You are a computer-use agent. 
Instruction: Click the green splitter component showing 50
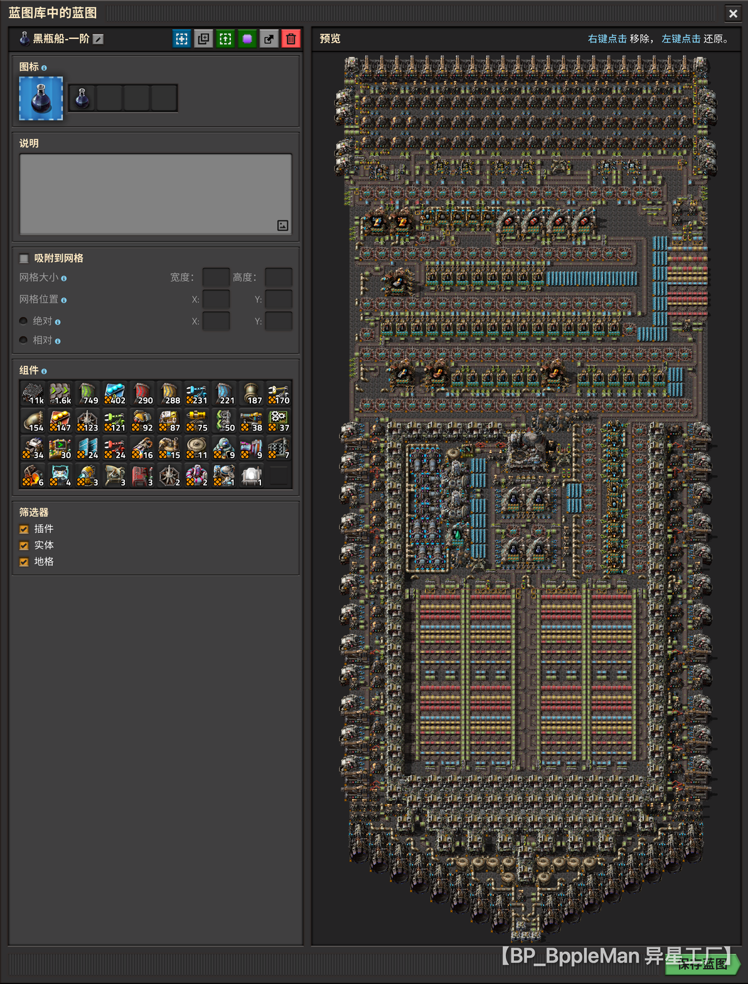224,421
